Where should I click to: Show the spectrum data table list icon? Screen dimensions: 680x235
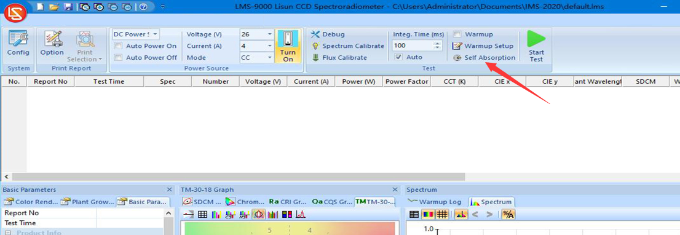click(414, 214)
